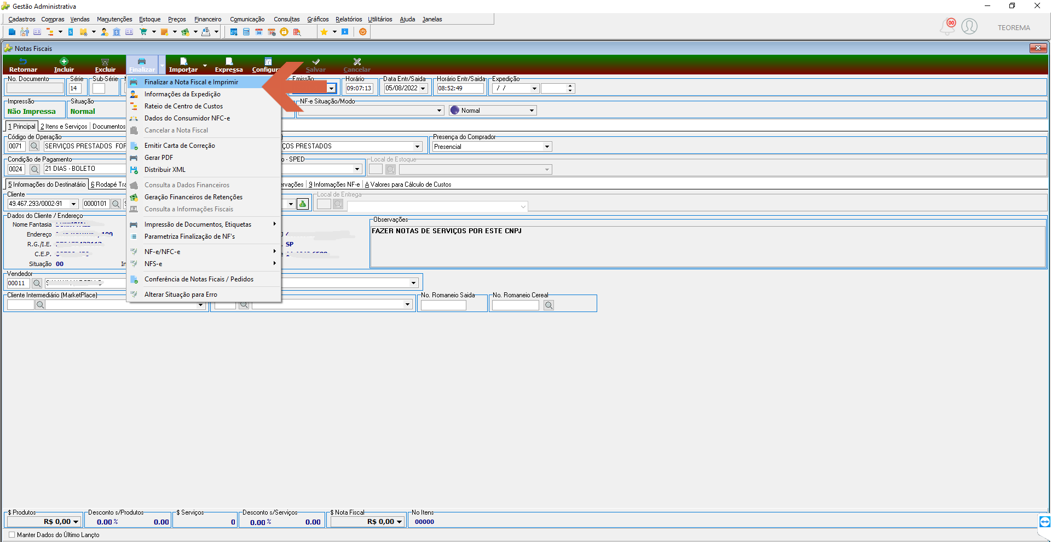Expand the Cliente CNPJ dropdown
This screenshot has width=1051, height=542.
[x=73, y=204]
